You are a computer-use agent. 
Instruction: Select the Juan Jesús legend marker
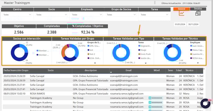(191, 46)
